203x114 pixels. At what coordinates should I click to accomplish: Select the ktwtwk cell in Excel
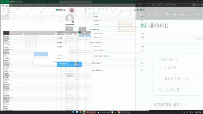14,73
